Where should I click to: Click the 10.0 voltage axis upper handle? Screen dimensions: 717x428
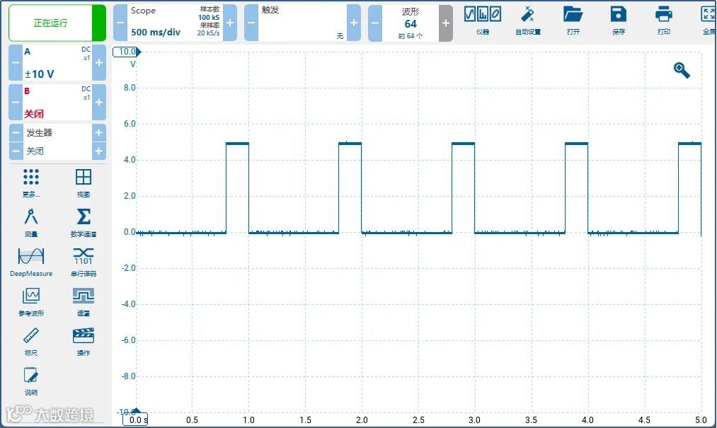pyautogui.click(x=127, y=52)
